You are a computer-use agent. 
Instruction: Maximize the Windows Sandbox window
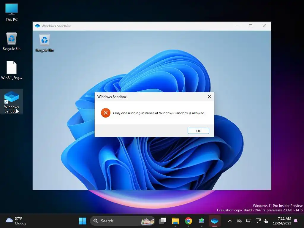251,26
